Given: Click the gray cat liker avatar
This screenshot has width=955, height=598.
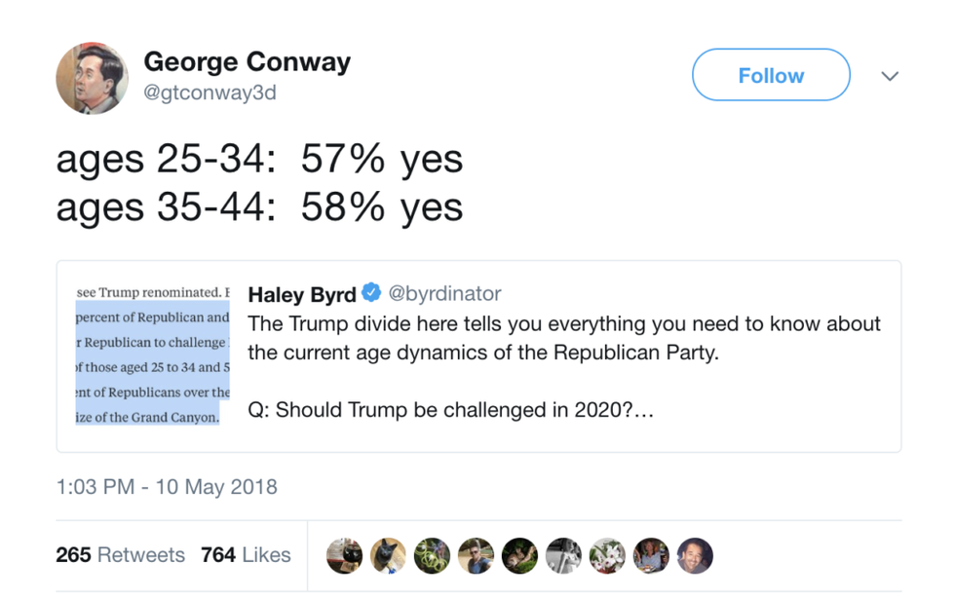Looking at the screenshot, I should click(x=388, y=555).
